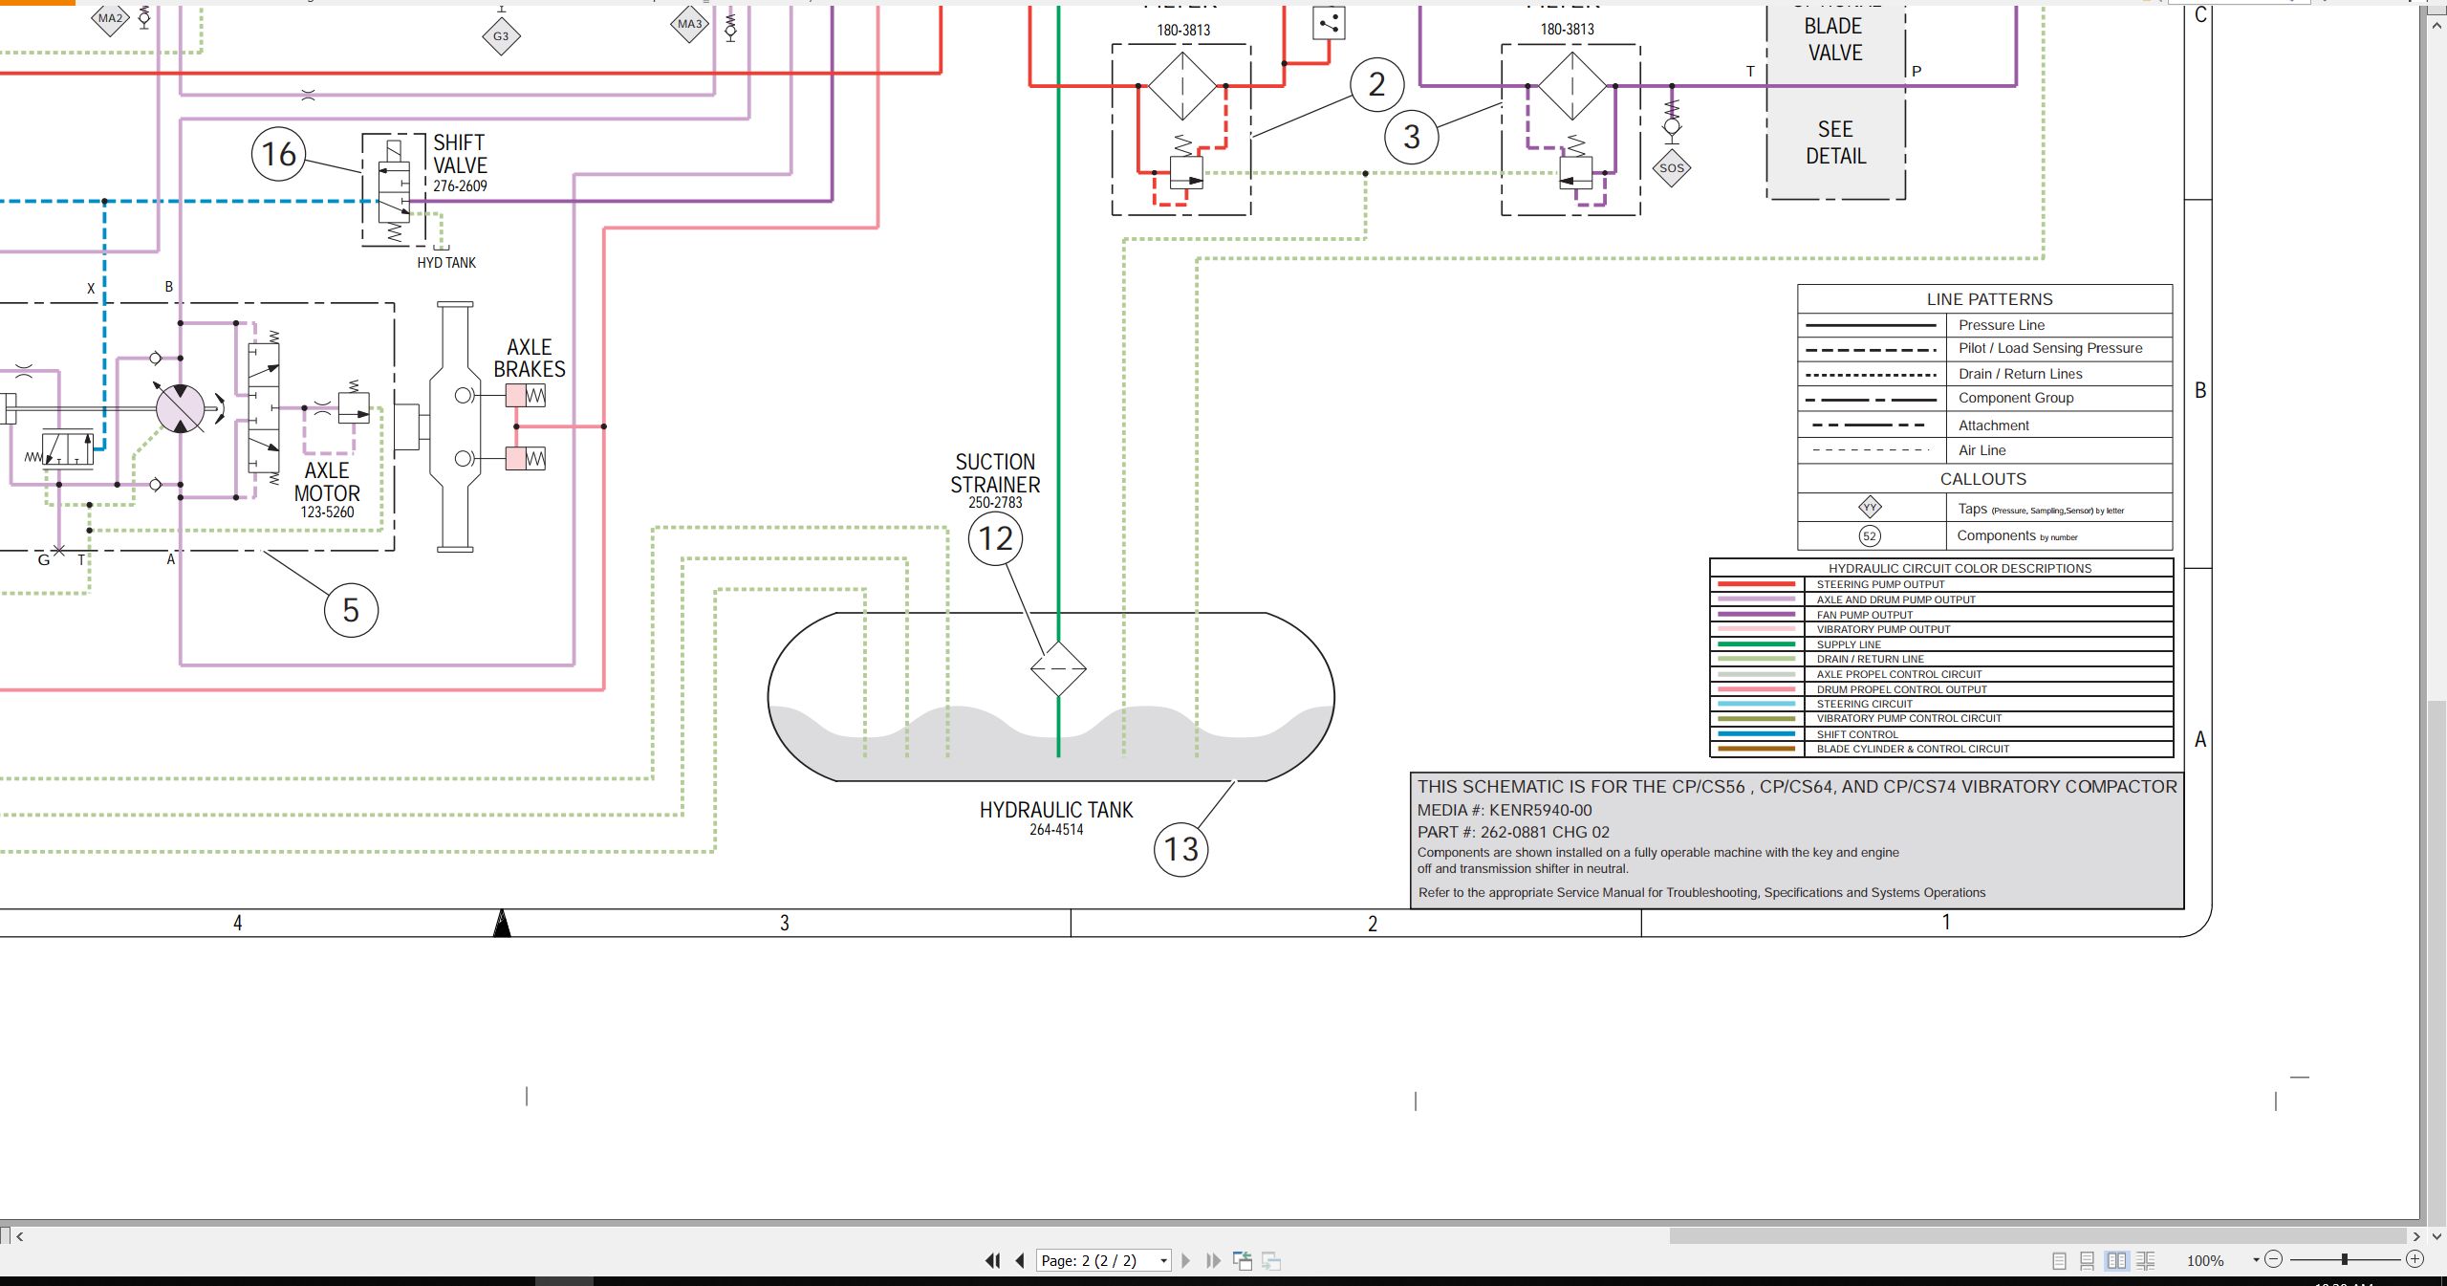Click the YY taps diamond in legend

(x=1870, y=507)
